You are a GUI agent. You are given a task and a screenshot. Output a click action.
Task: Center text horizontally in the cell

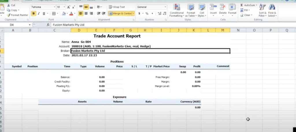pyautogui.click(x=86, y=13)
